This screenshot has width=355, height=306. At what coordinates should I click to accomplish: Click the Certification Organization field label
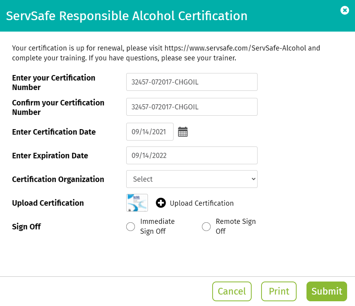coord(58,179)
